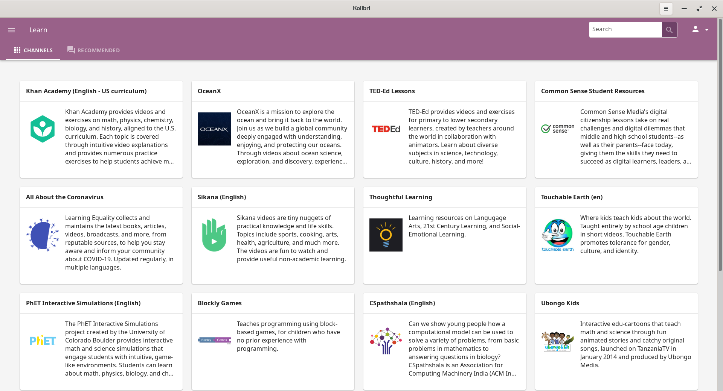The image size is (723, 391).
Task: Click the 'Where kids teach kids' description
Action: [x=636, y=235]
